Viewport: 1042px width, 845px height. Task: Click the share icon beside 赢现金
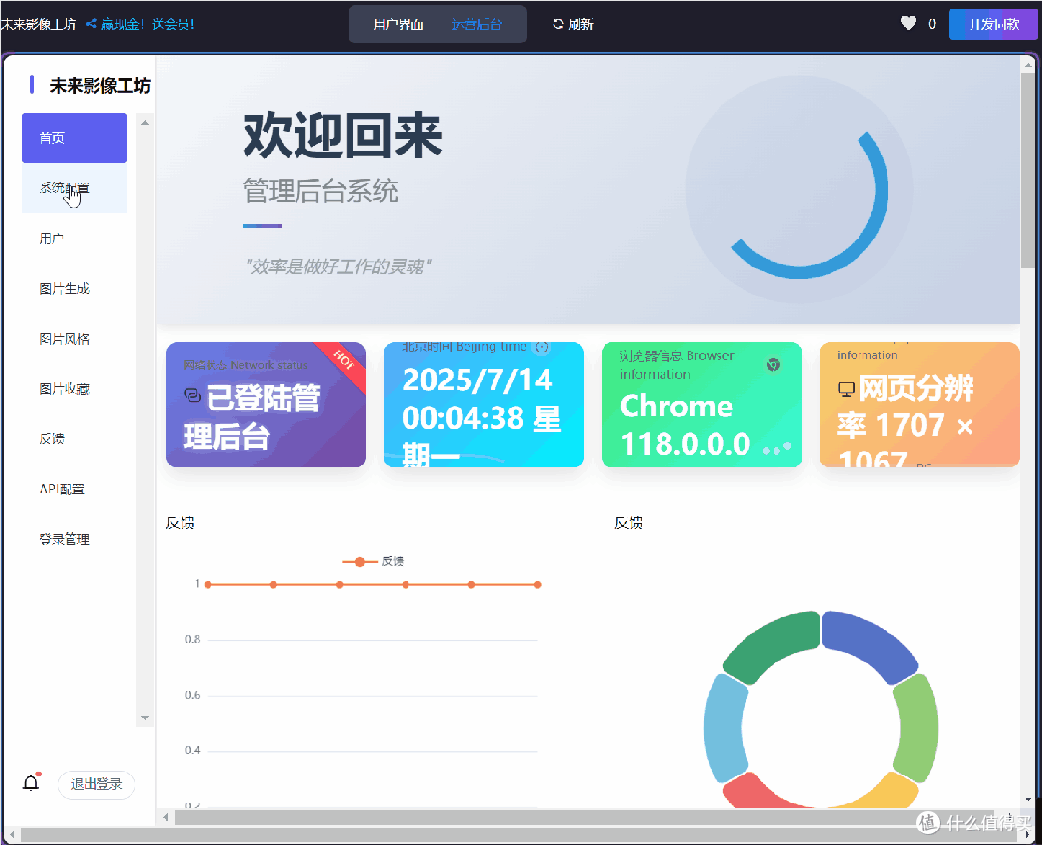[91, 24]
